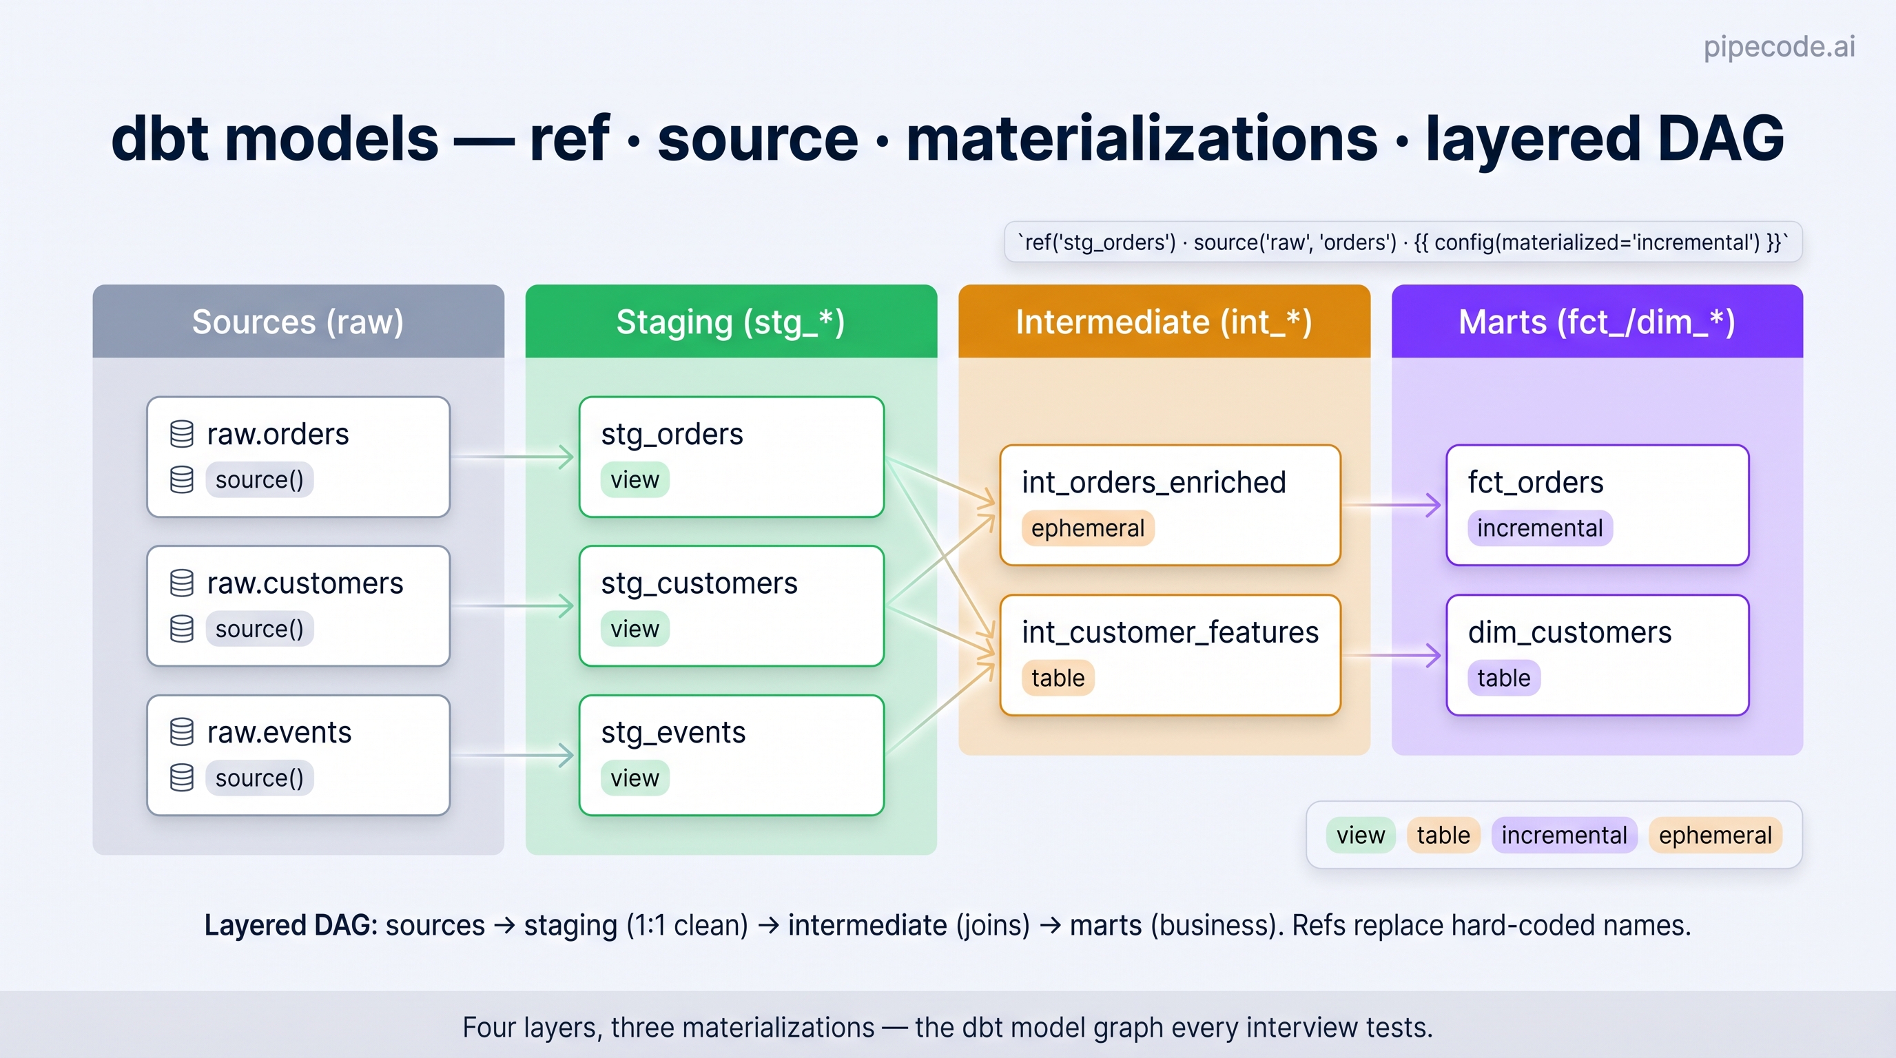Image resolution: width=1896 pixels, height=1058 pixels.
Task: Click the ephemeral tag in the legend
Action: point(1715,835)
